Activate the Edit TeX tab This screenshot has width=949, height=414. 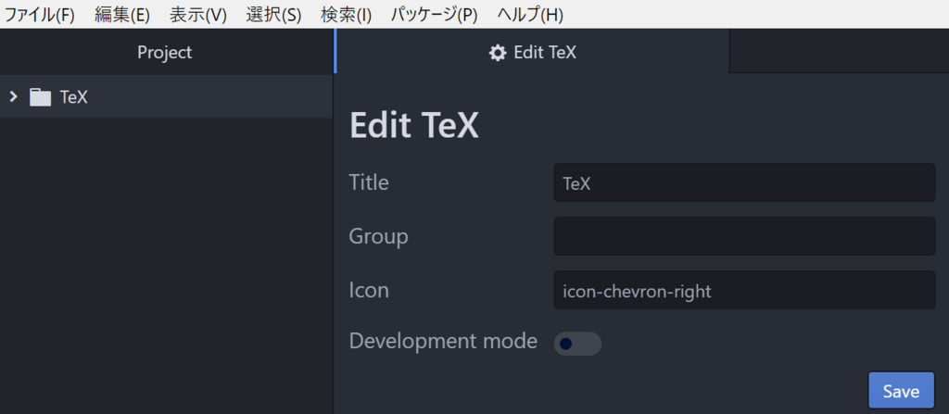pyautogui.click(x=533, y=52)
